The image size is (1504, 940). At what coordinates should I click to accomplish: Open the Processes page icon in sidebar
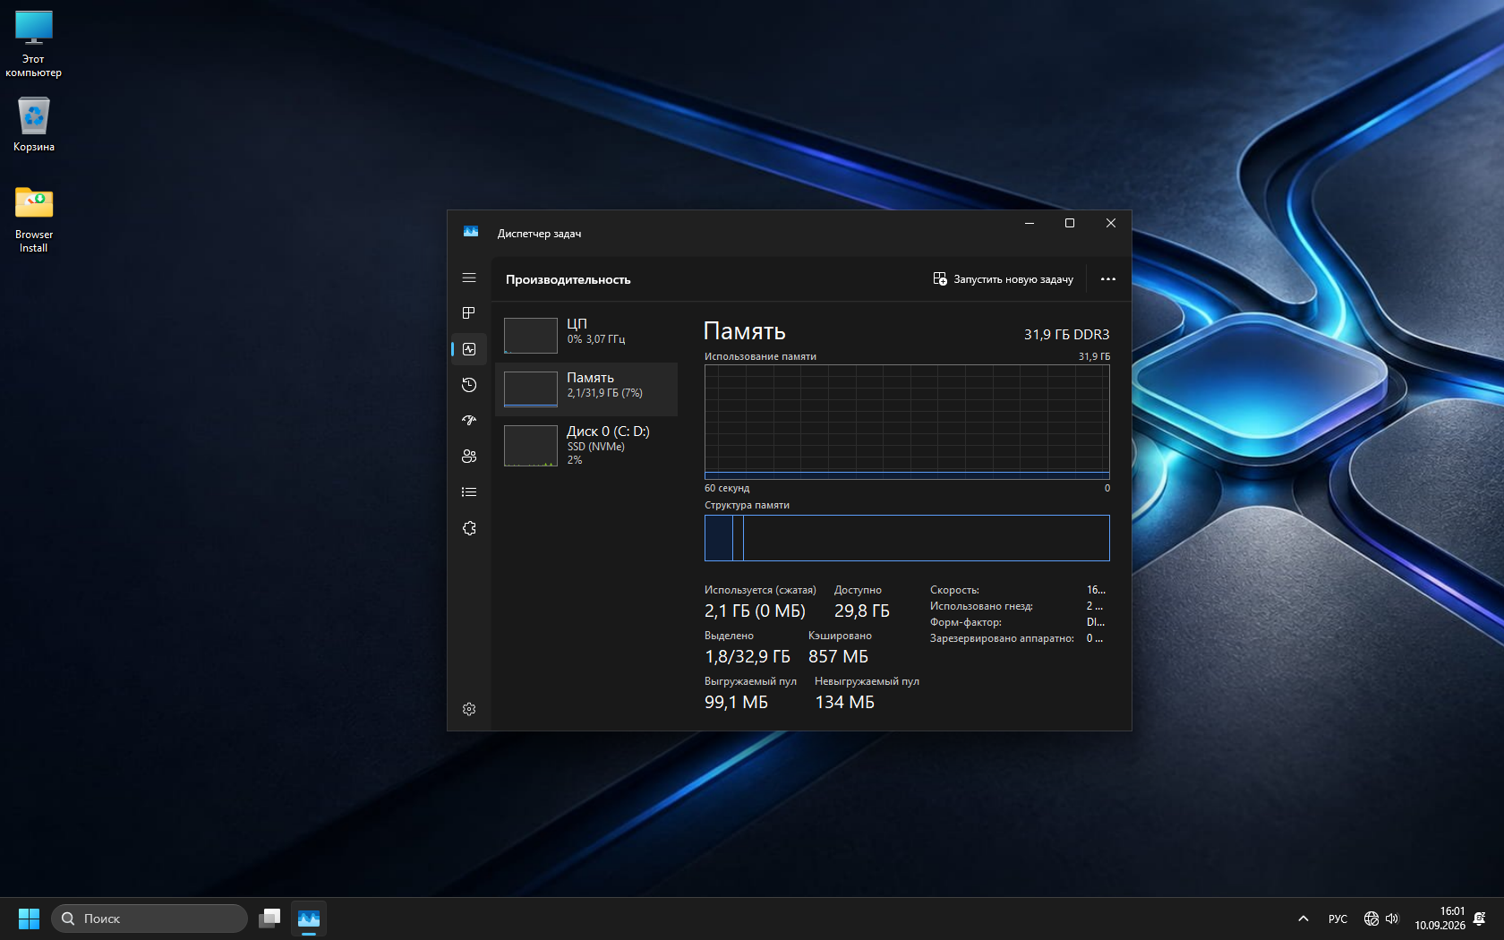469,313
